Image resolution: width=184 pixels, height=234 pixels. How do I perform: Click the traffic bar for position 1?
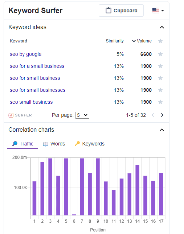coord(34,198)
